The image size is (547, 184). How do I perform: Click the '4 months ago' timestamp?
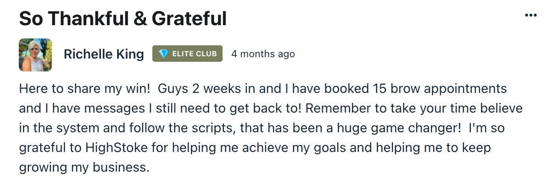263,54
